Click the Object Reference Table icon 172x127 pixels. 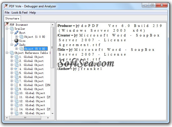coord(12,53)
